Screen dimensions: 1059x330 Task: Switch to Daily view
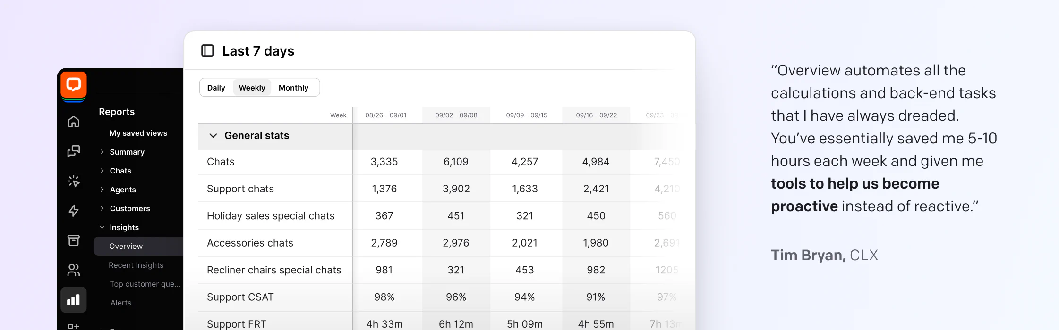[x=216, y=88]
